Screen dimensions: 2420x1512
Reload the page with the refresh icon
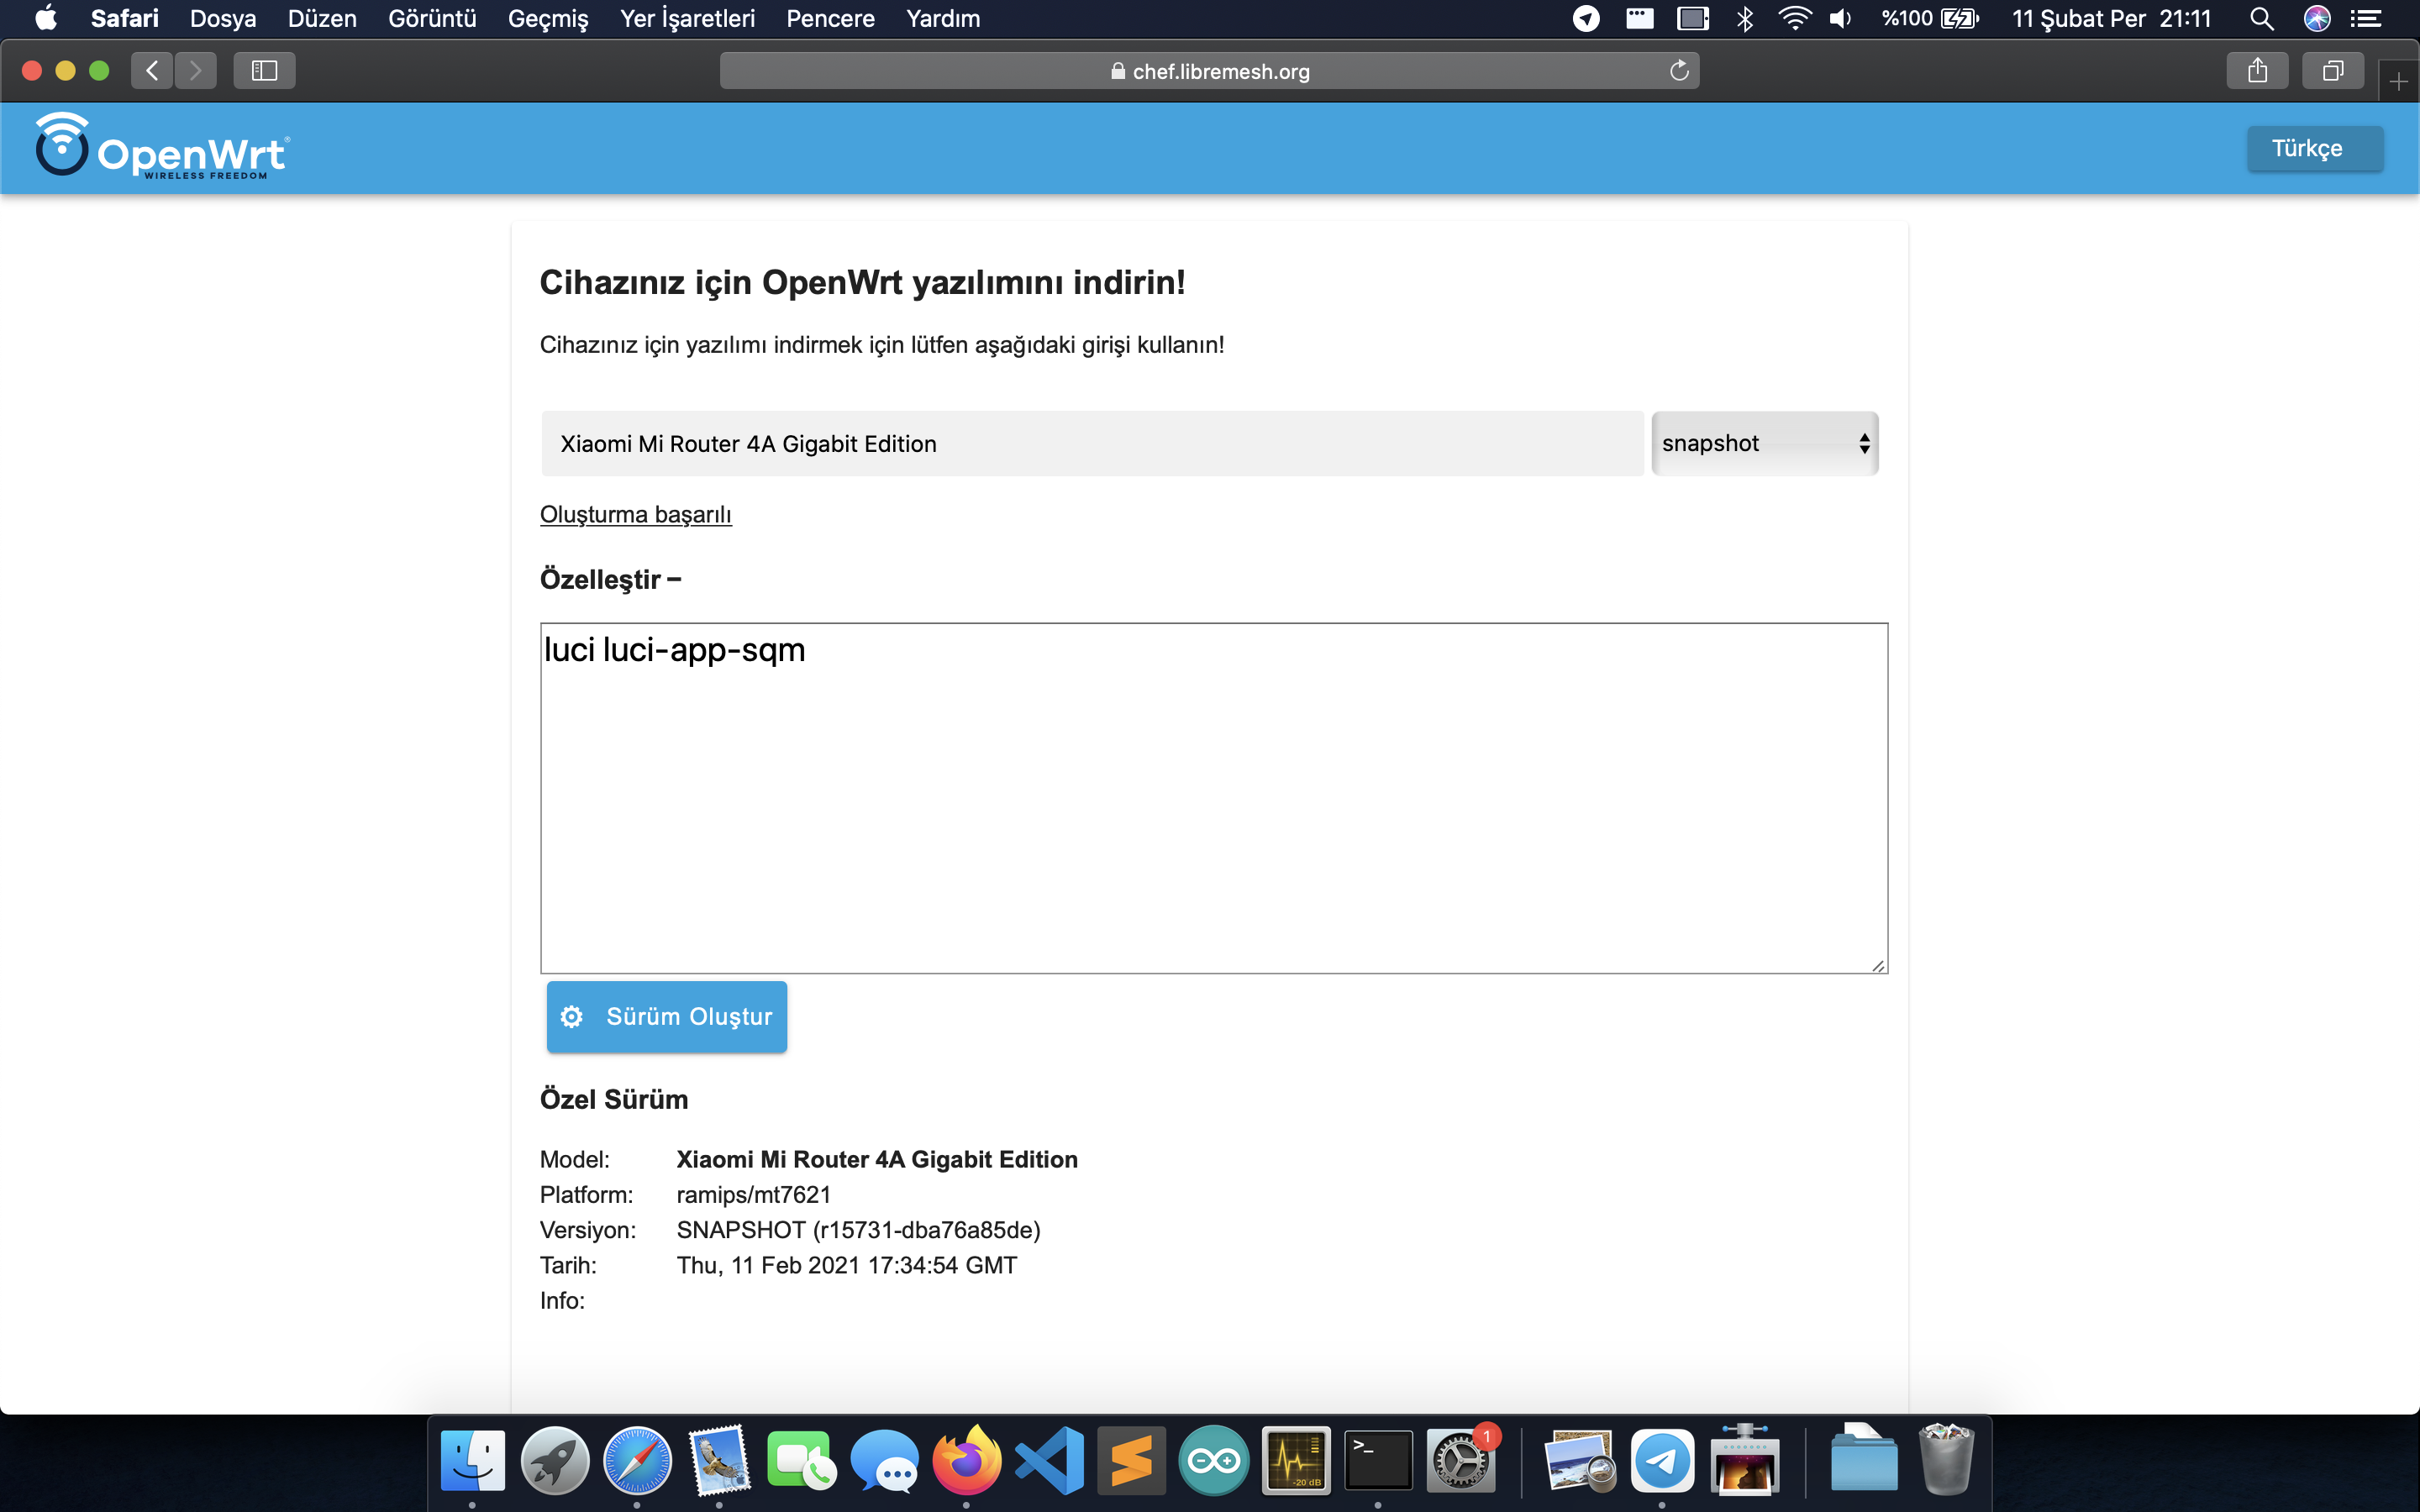pyautogui.click(x=1679, y=70)
